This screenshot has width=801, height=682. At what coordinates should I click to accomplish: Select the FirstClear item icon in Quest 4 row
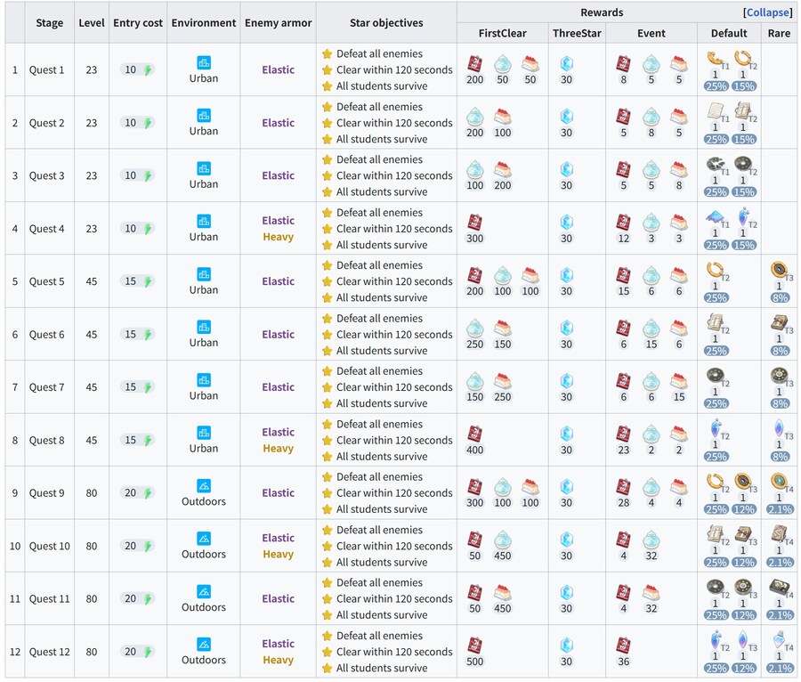tap(475, 222)
